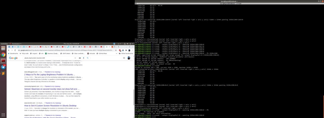Bookmark this page with the star icon

tap(116, 50)
